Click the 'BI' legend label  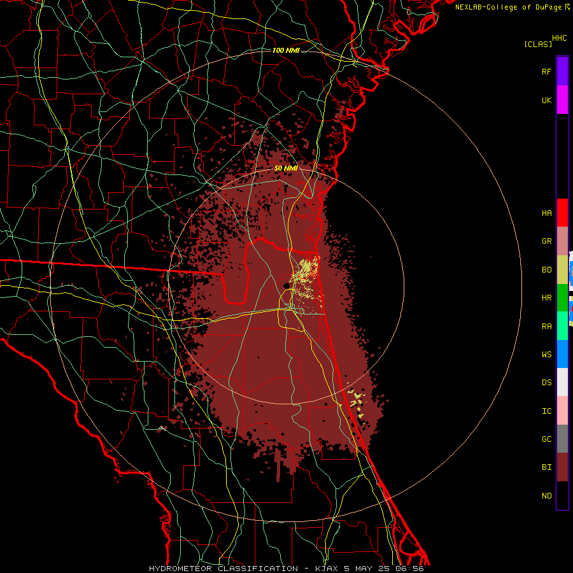[x=546, y=467]
